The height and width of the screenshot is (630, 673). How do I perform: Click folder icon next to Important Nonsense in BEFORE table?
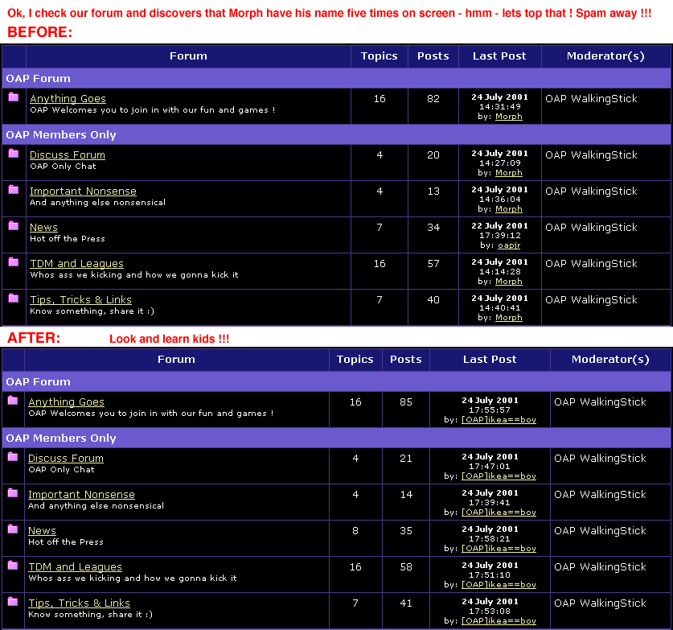[14, 190]
